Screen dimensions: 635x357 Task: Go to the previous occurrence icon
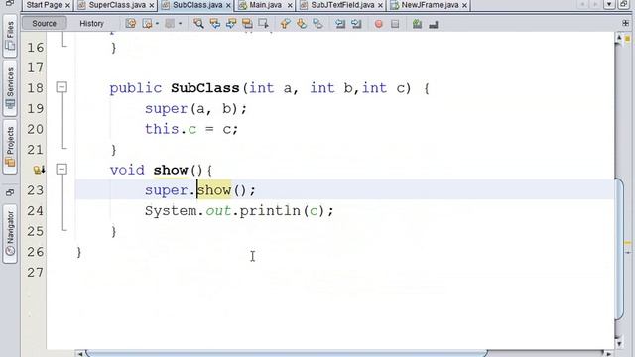214,24
